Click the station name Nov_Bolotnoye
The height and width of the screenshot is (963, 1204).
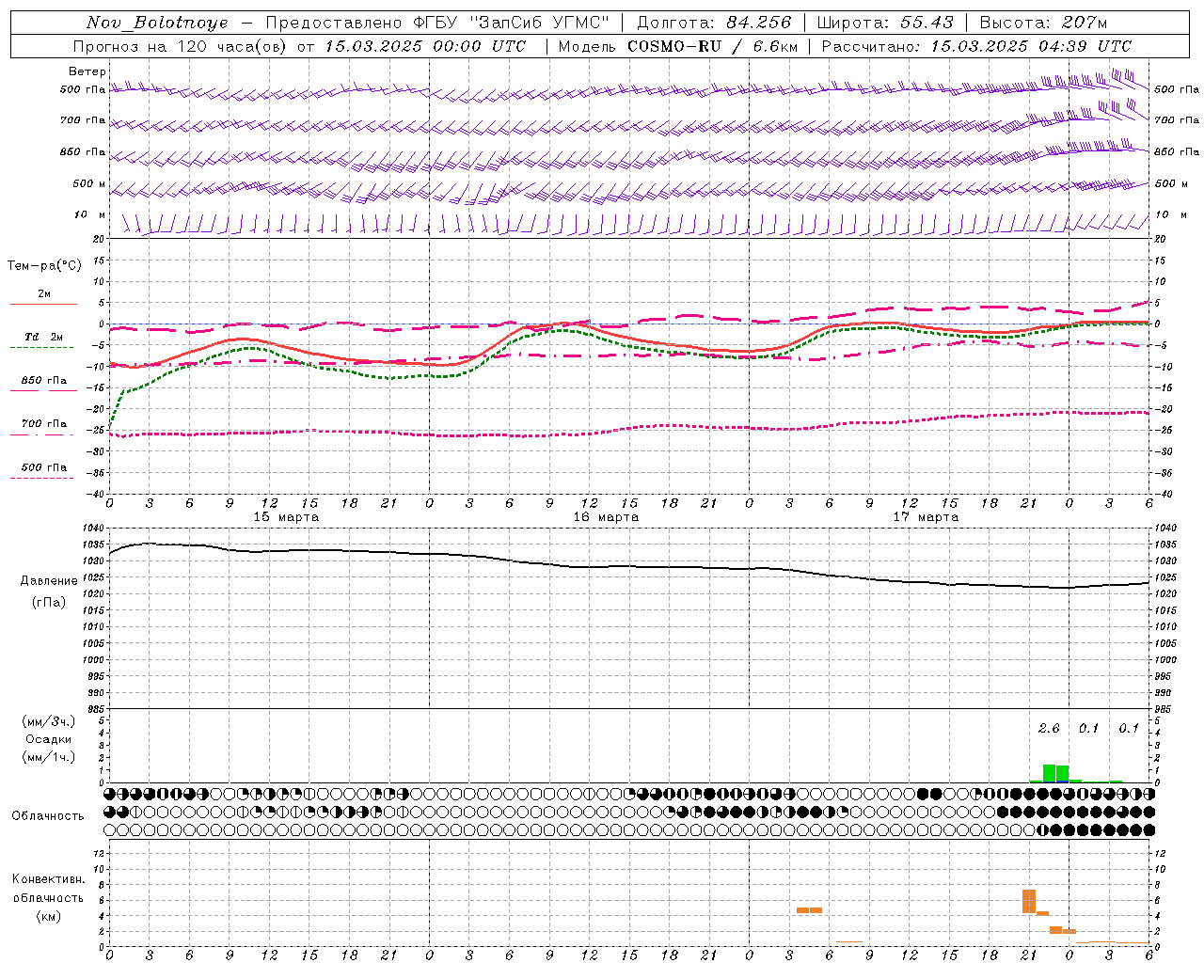(157, 23)
